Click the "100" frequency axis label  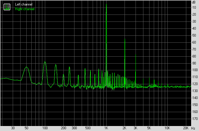[45, 128]
